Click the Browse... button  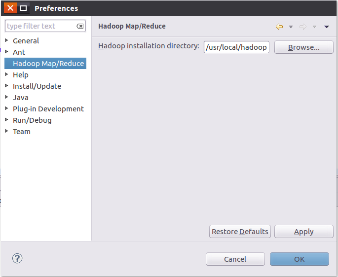pyautogui.click(x=303, y=47)
